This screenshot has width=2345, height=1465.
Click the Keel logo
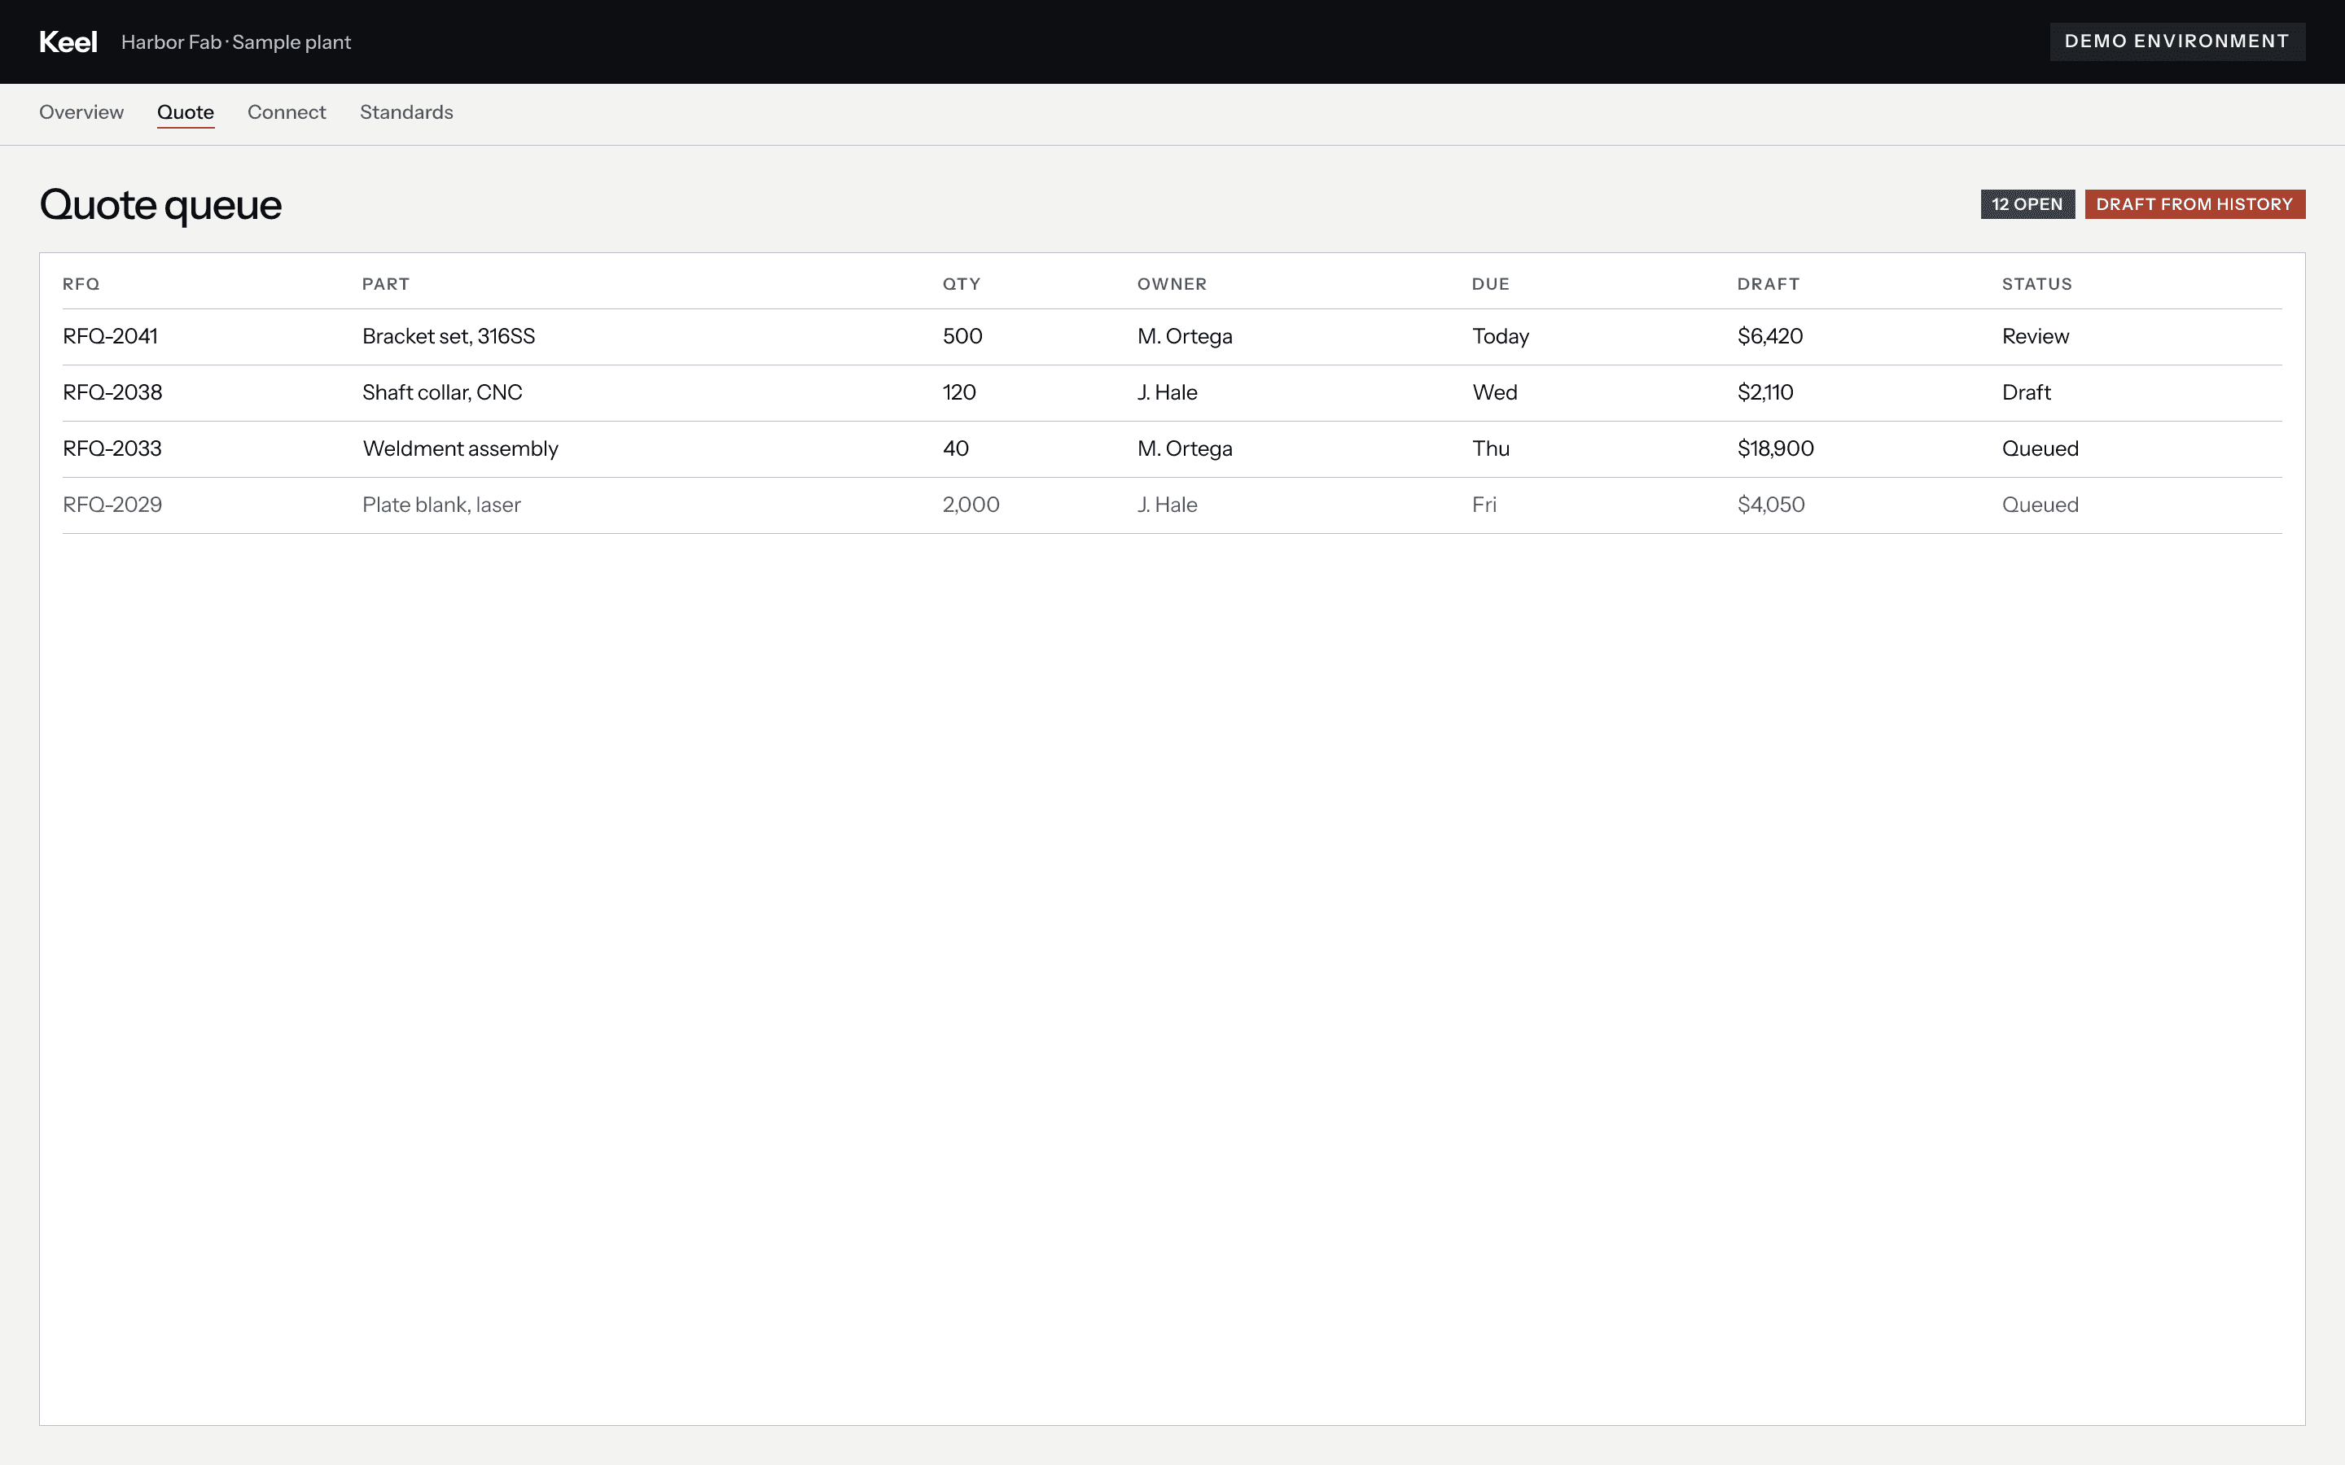[68, 42]
